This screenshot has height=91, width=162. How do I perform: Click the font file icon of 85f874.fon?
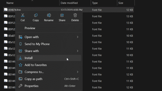6,10
